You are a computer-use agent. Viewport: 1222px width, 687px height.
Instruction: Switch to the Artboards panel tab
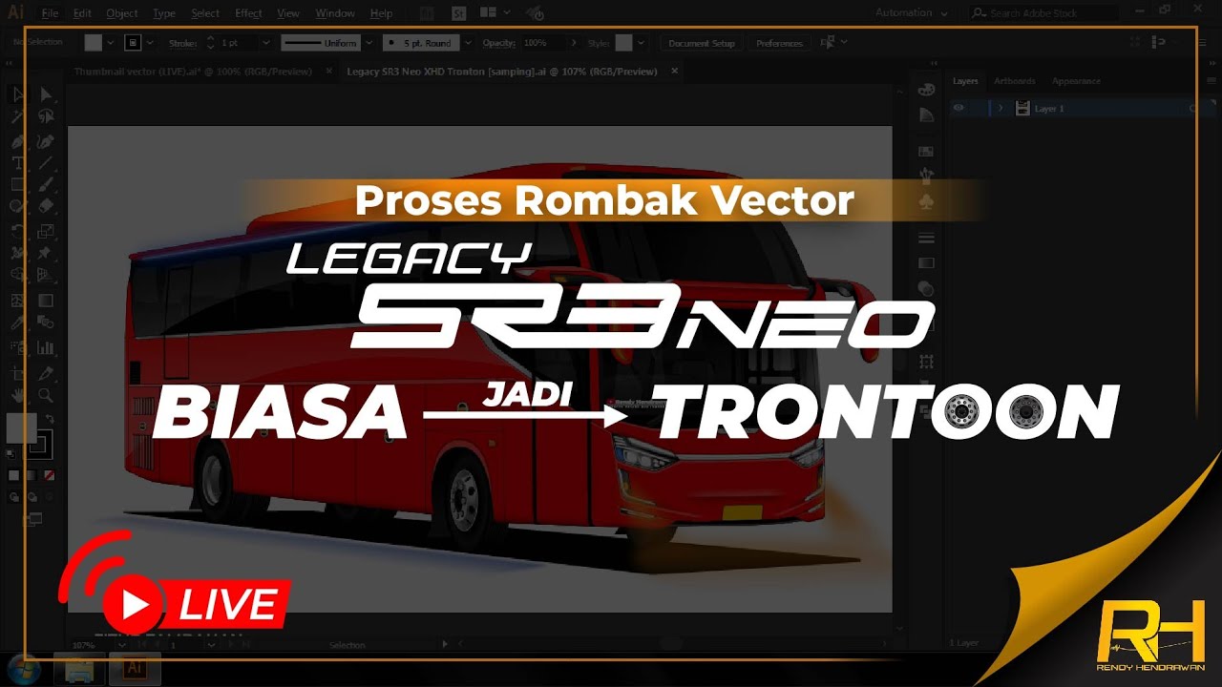pyautogui.click(x=1014, y=81)
